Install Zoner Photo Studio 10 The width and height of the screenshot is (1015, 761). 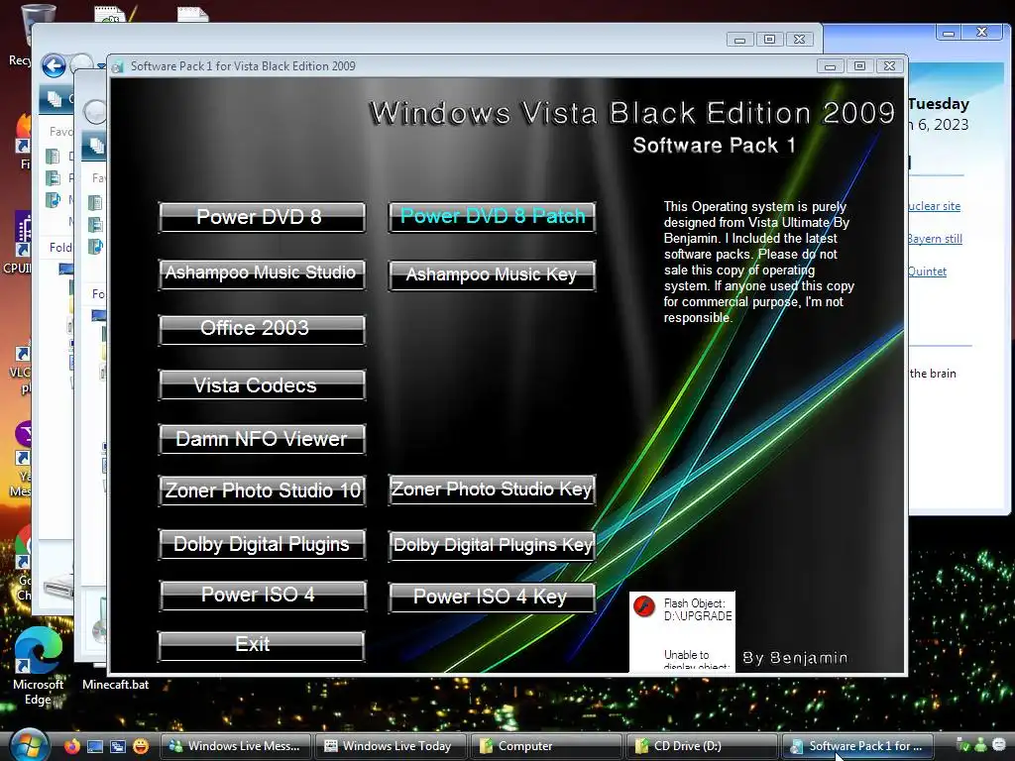(x=262, y=489)
